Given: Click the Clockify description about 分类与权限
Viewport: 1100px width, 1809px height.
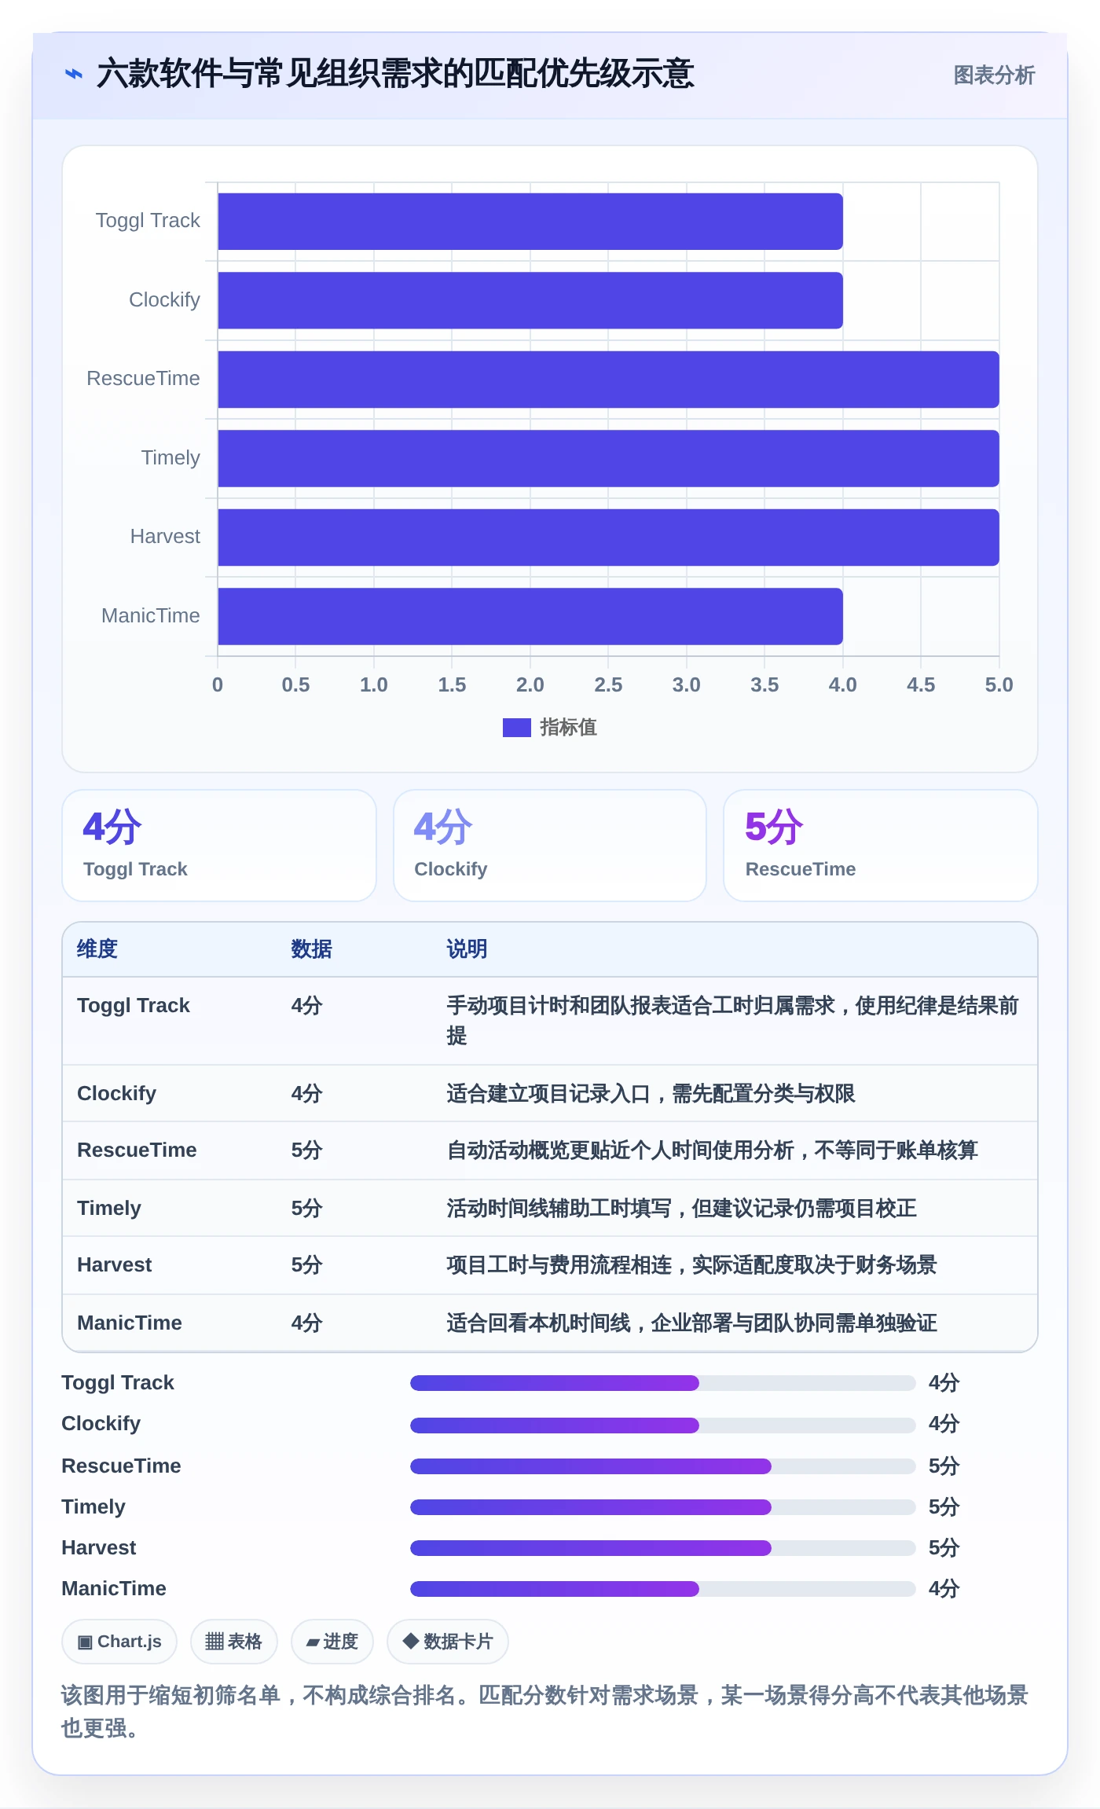Looking at the screenshot, I should point(651,1094).
